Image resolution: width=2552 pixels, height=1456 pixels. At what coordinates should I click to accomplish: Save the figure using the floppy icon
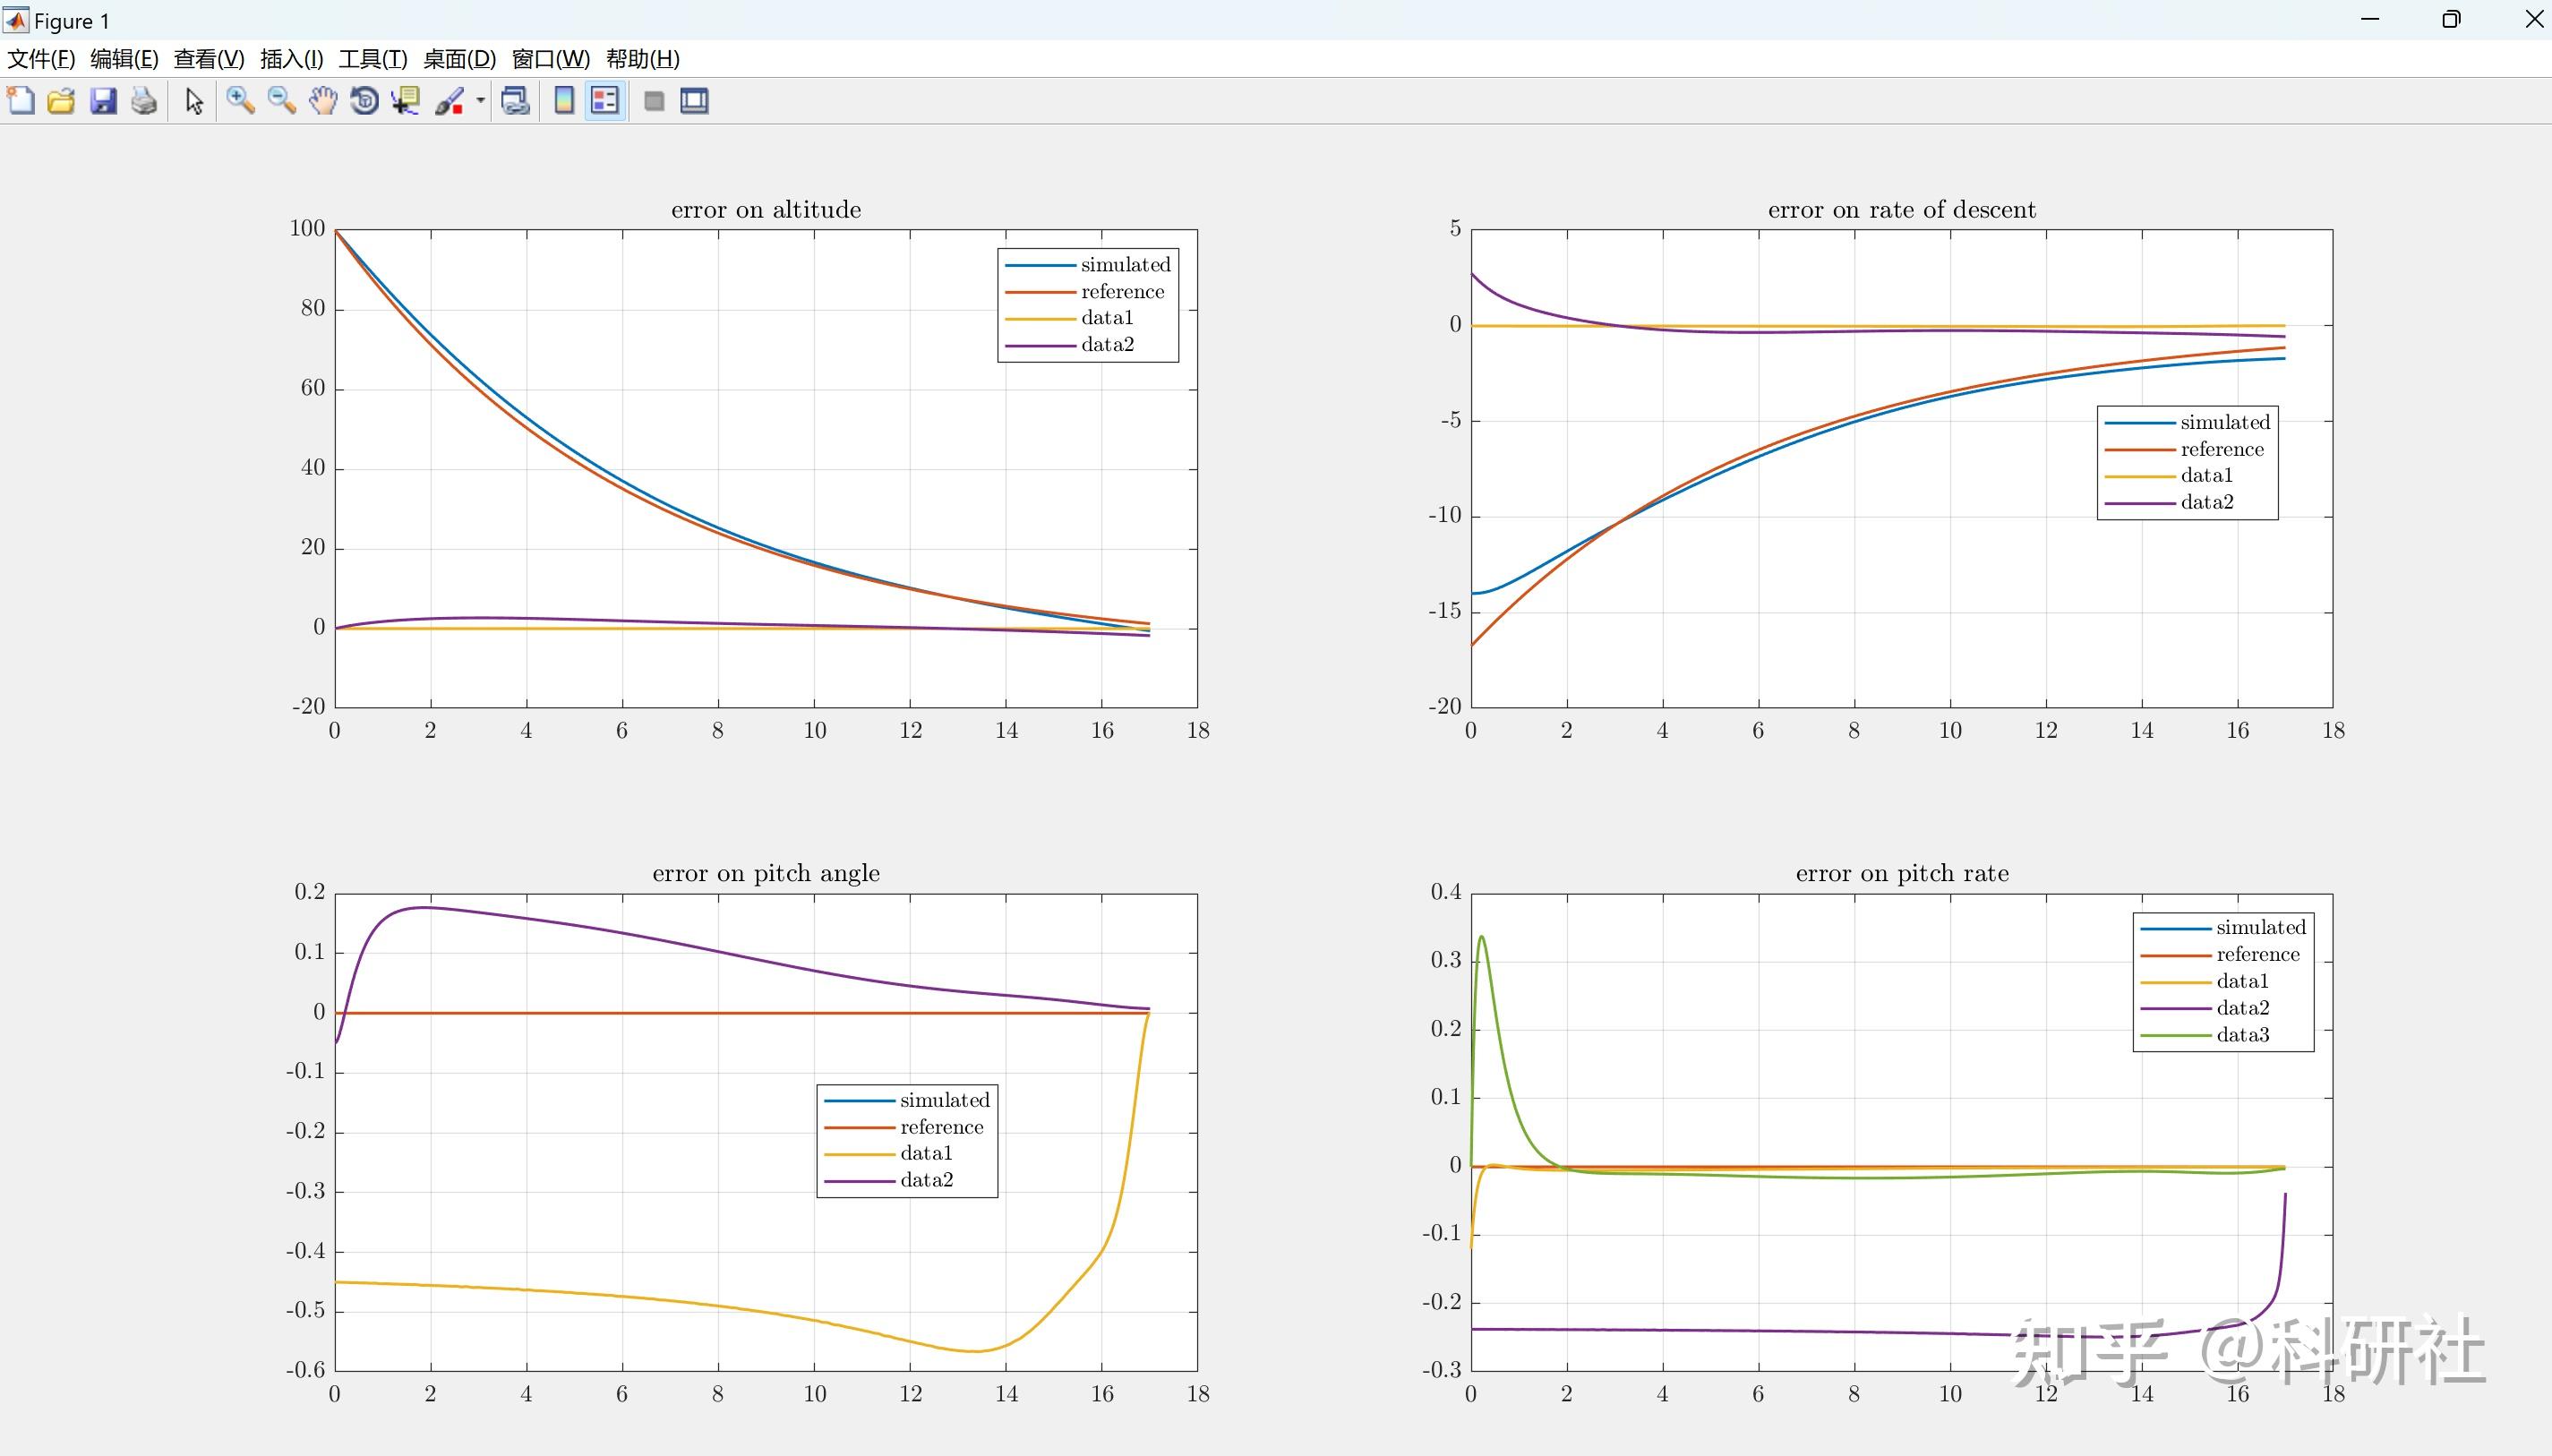103,101
